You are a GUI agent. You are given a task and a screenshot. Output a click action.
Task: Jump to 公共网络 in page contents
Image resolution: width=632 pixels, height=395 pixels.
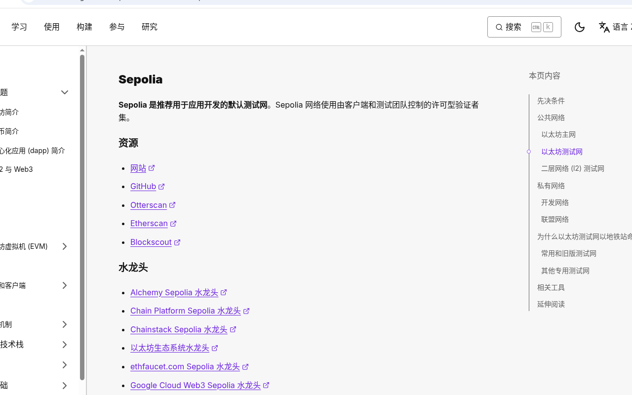click(x=551, y=118)
